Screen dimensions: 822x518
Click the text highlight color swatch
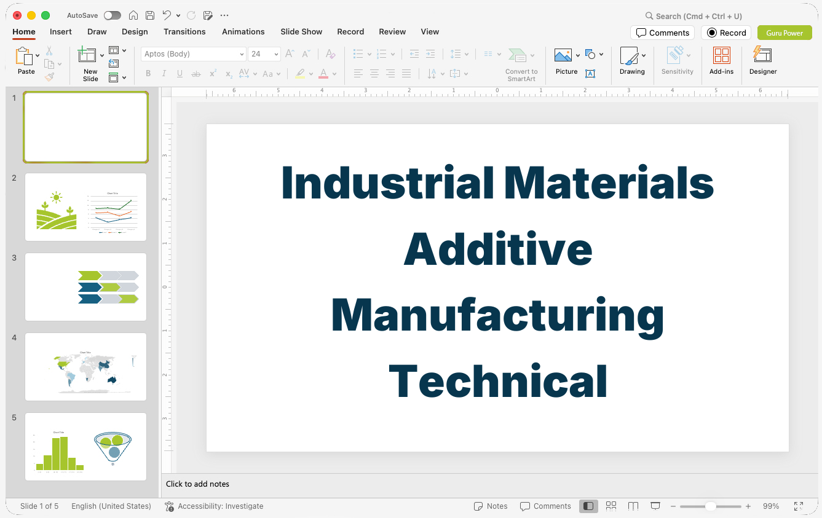(x=300, y=74)
